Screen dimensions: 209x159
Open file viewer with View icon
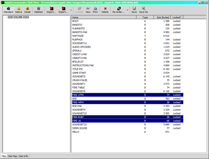(88, 10)
